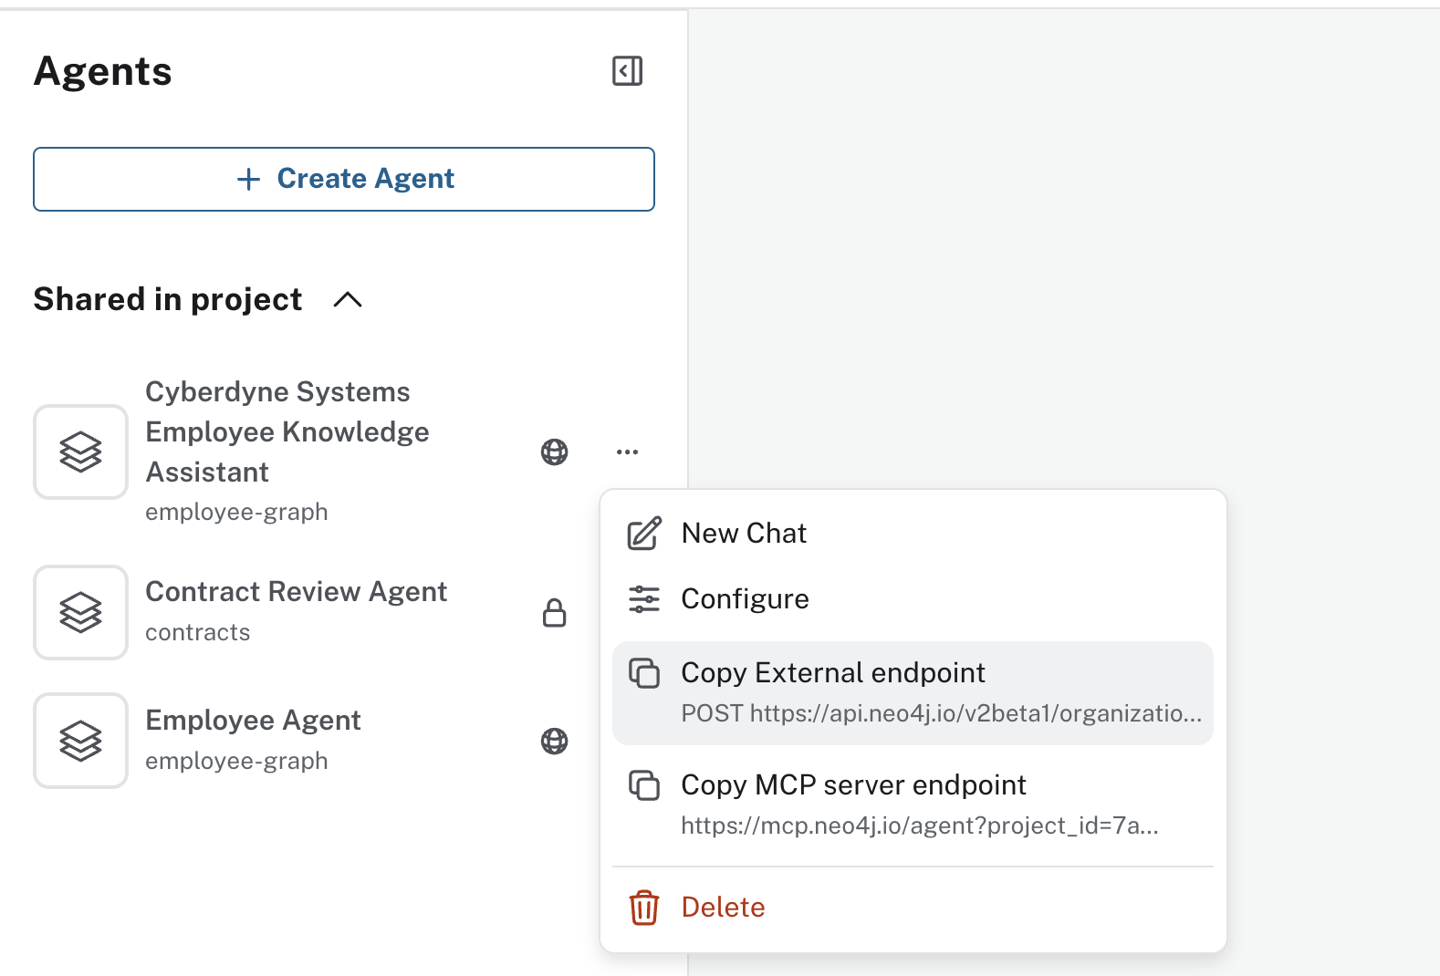Click globe icon beside Cyberdyne Systems agent

[x=554, y=452]
